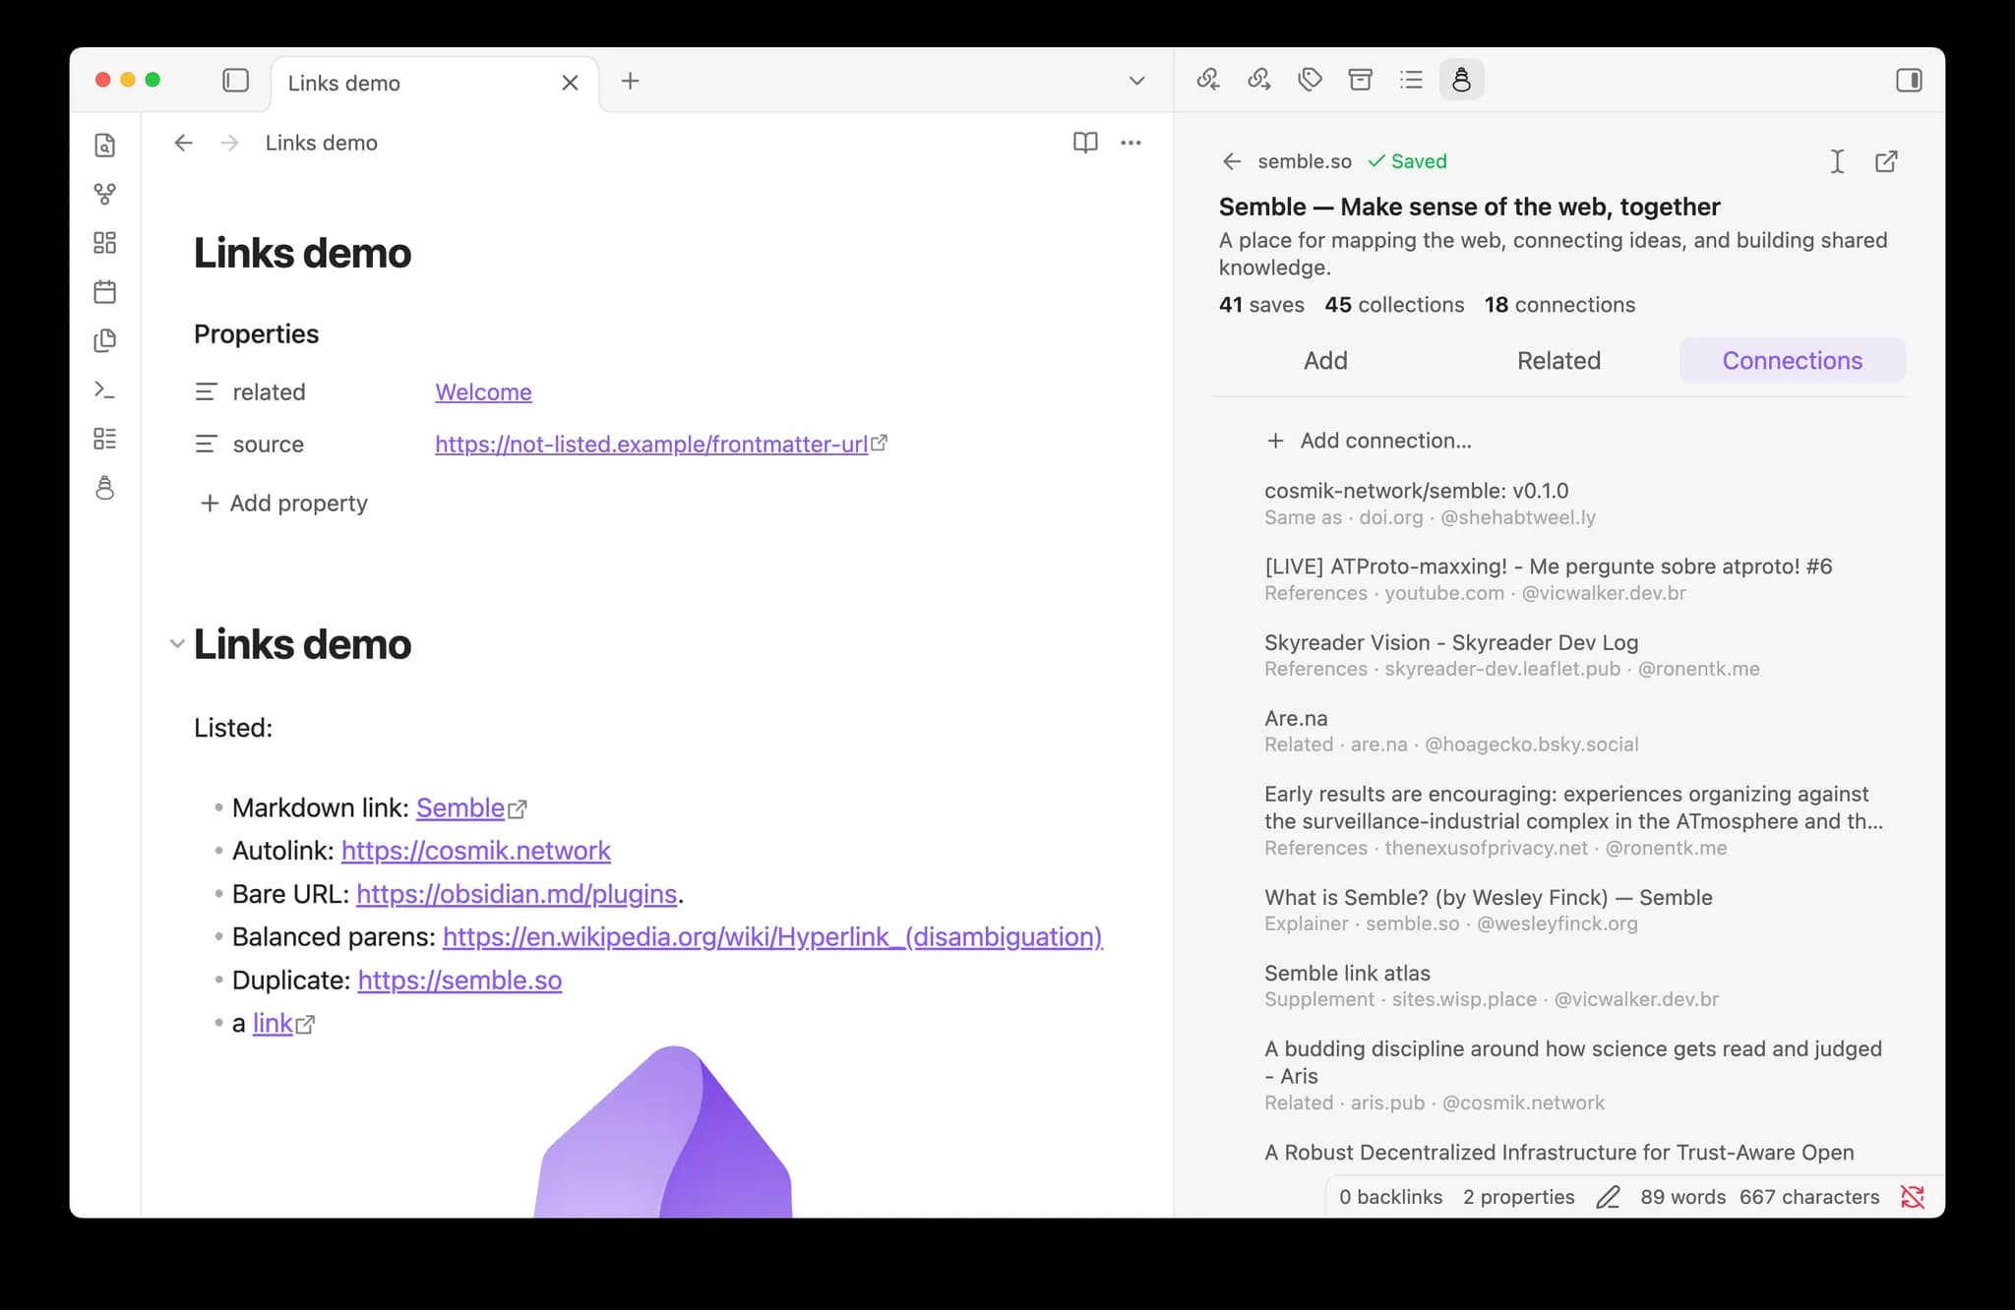
Task: Select the Add tab in Semble panel
Action: [x=1325, y=361]
